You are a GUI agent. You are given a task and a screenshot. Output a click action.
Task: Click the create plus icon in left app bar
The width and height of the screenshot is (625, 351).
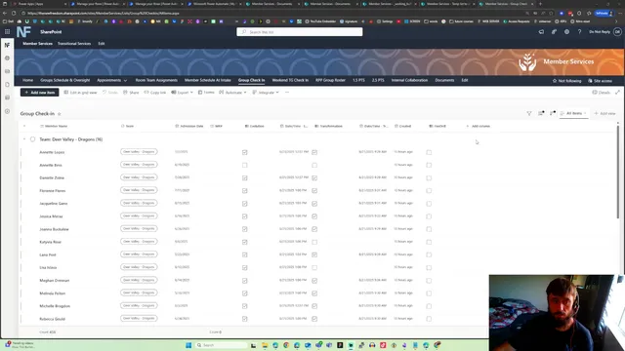point(7,111)
